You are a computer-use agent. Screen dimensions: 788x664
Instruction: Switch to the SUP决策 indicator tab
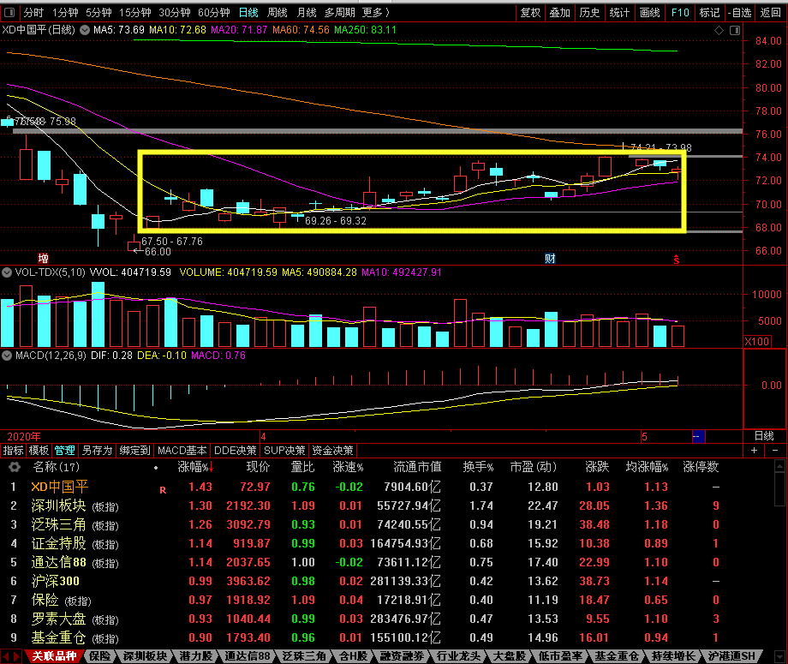(x=284, y=451)
